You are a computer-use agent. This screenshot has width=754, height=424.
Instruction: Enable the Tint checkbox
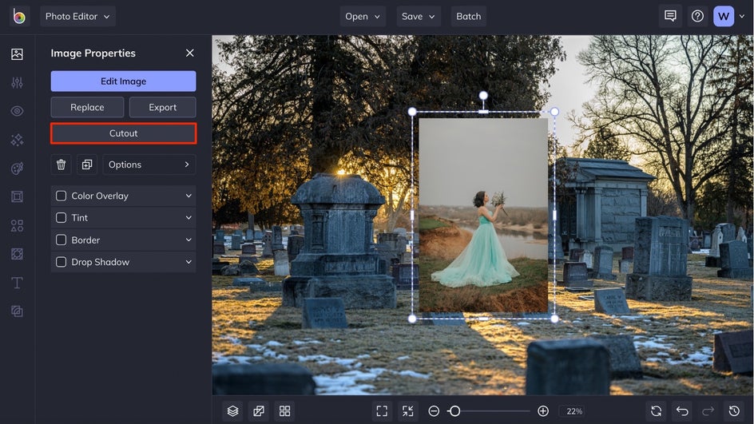[62, 218]
